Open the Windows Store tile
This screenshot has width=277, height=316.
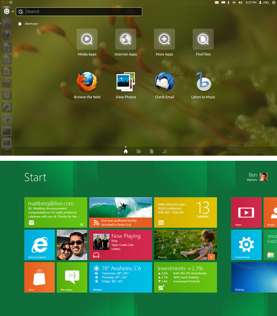click(x=39, y=277)
